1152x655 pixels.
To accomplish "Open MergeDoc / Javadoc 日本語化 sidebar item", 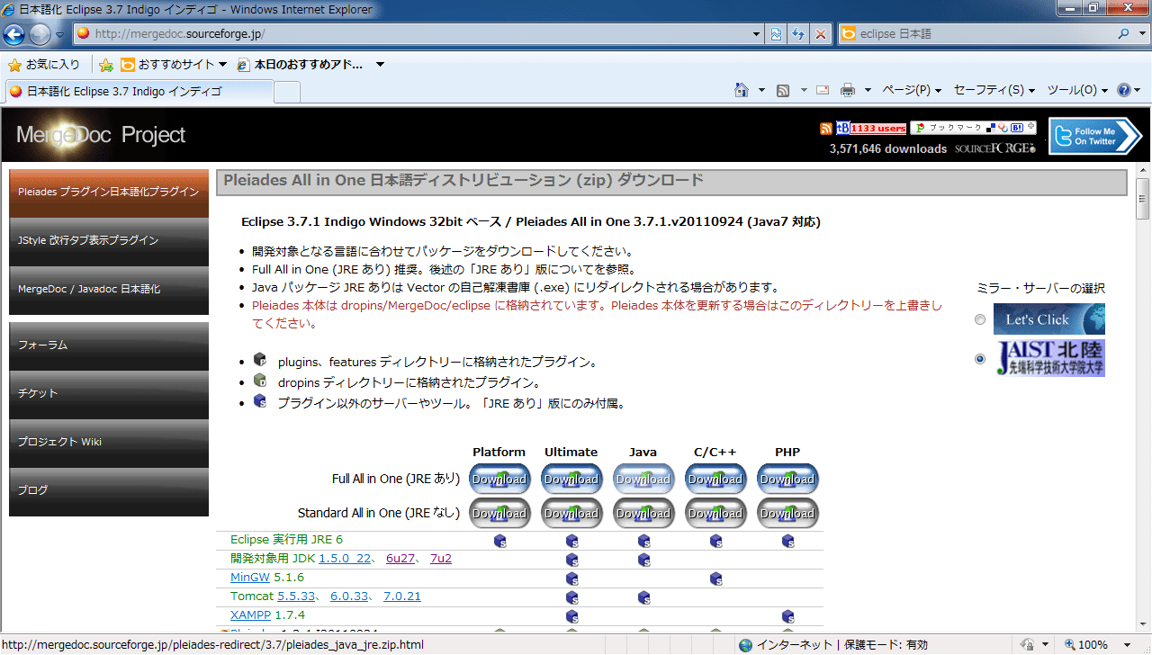I will click(x=109, y=290).
